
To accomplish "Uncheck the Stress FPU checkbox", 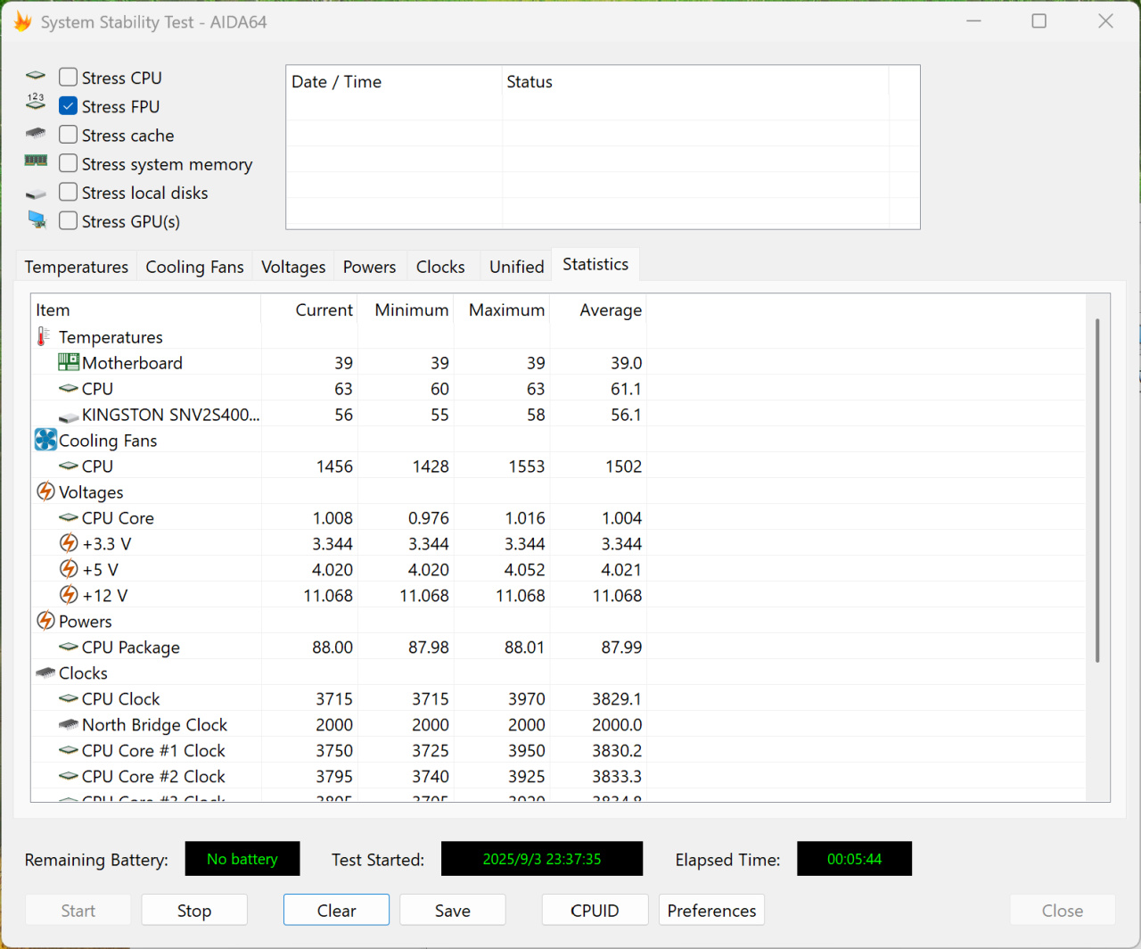I will tap(69, 106).
